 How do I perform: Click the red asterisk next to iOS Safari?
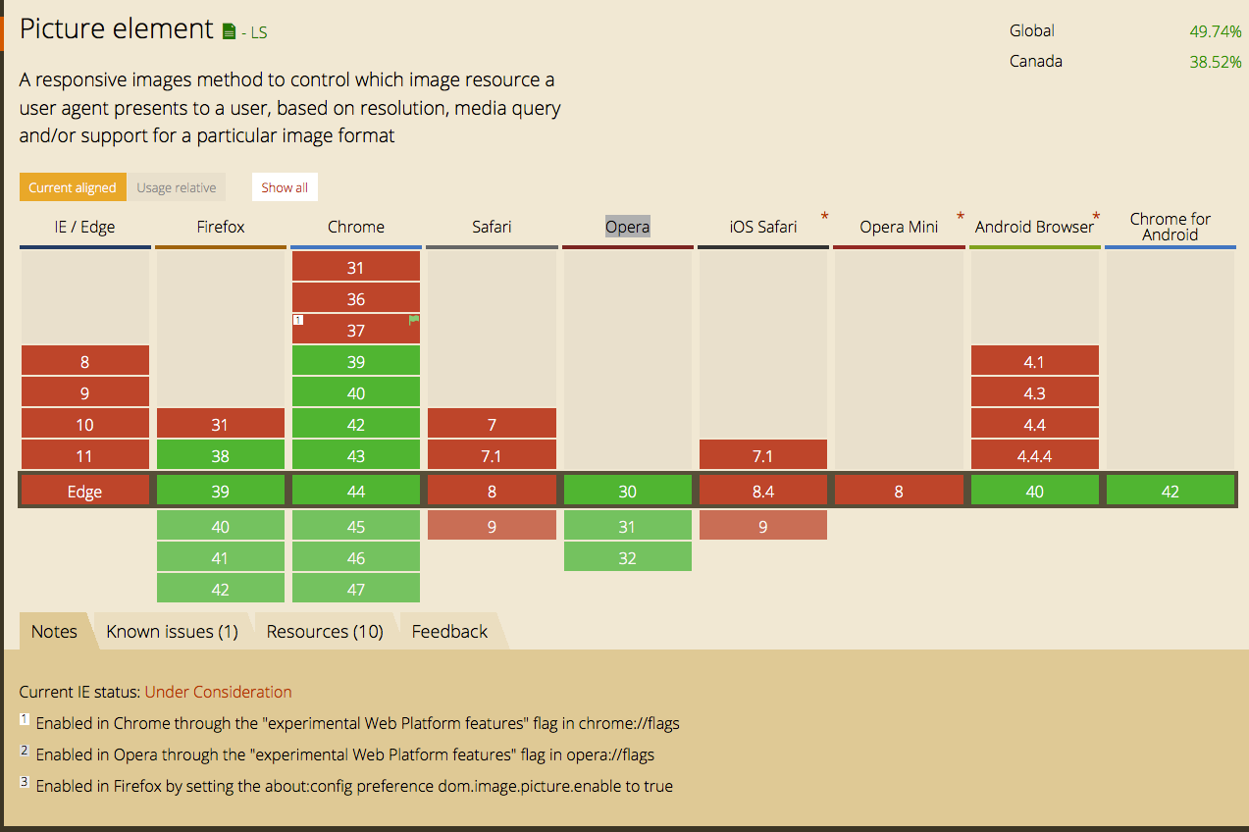pyautogui.click(x=825, y=216)
